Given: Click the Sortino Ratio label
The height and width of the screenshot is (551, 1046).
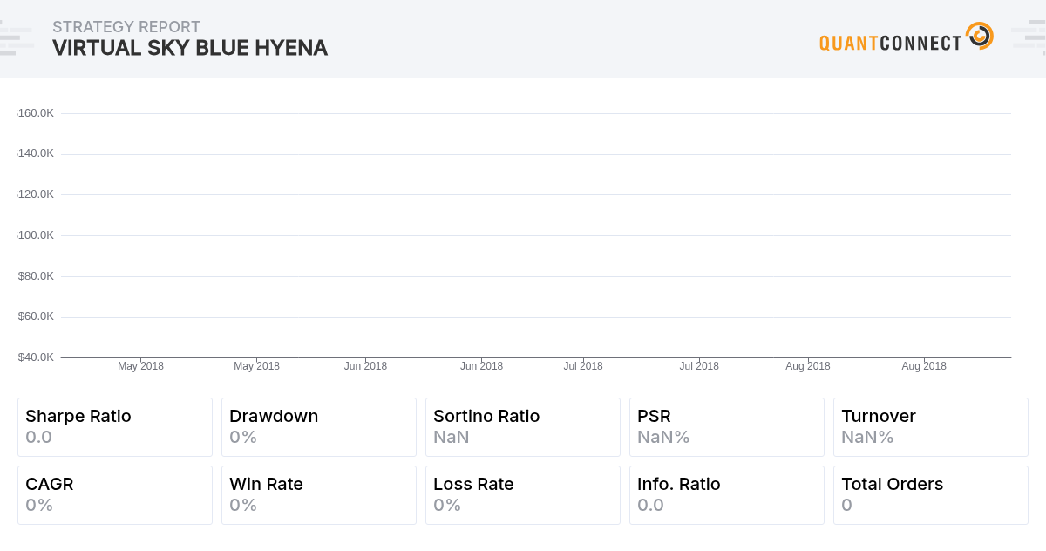Looking at the screenshot, I should click(x=486, y=416).
